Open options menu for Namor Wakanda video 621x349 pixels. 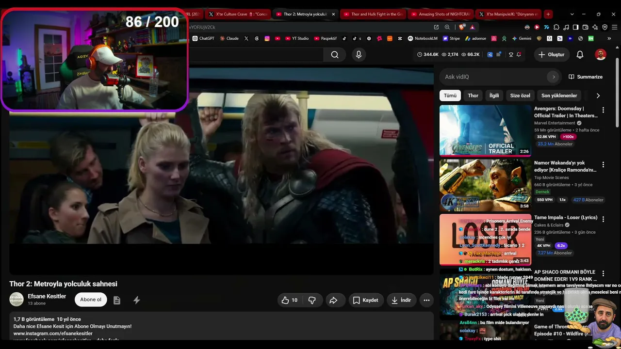tap(603, 165)
